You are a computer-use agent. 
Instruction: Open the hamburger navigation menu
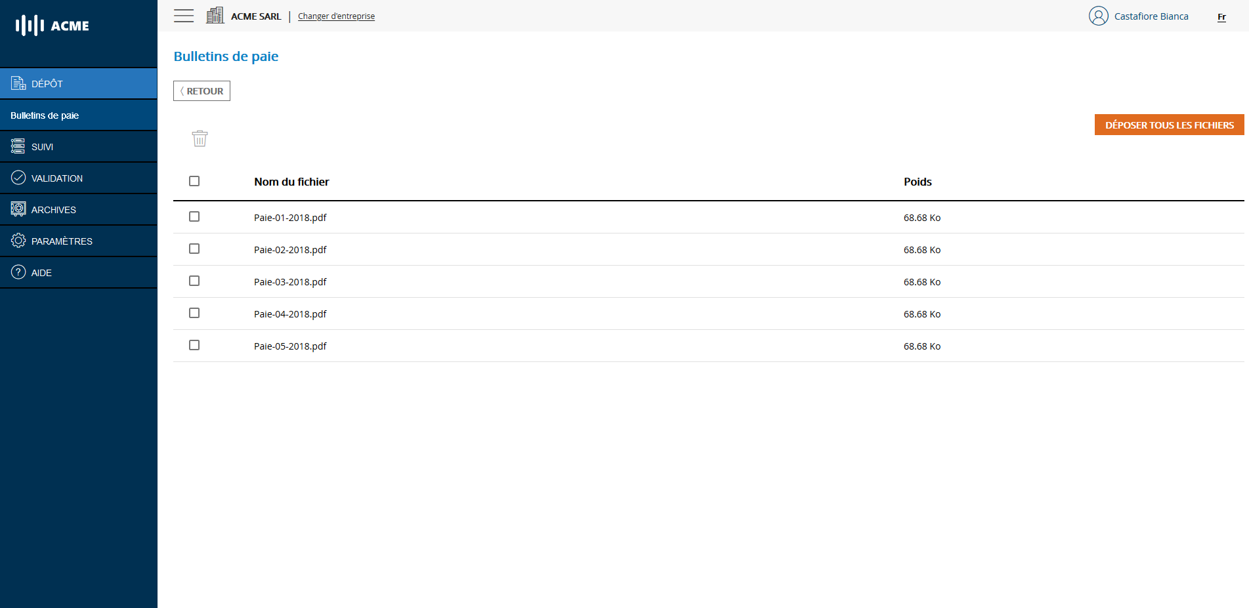point(183,16)
